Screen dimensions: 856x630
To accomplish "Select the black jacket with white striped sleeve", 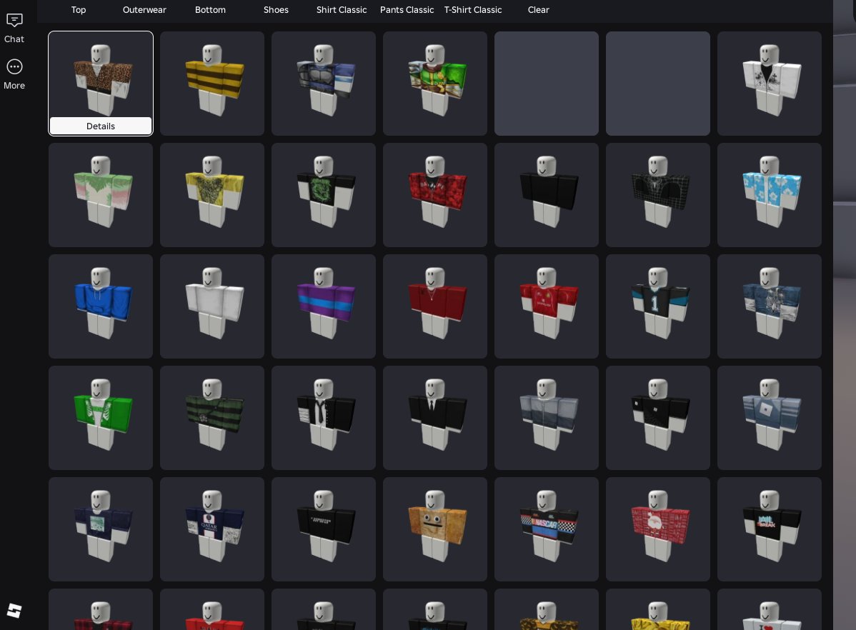I will coord(323,418).
